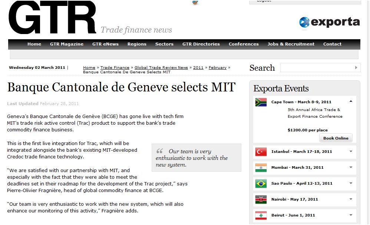
Task: Expand the Mumbai event arrow
Action: pos(351,167)
